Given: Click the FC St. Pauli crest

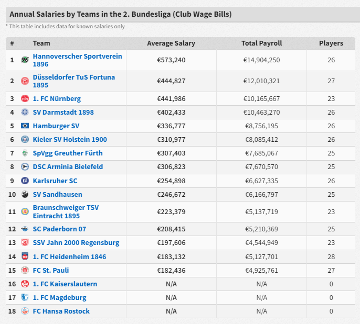Looking at the screenshot, I should click(x=25, y=270).
